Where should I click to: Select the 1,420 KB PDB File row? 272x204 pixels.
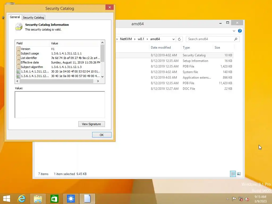pyautogui.click(x=174, y=66)
